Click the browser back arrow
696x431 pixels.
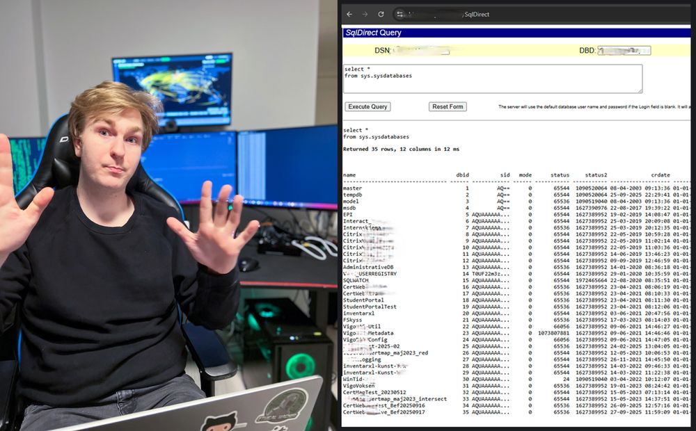pos(350,14)
